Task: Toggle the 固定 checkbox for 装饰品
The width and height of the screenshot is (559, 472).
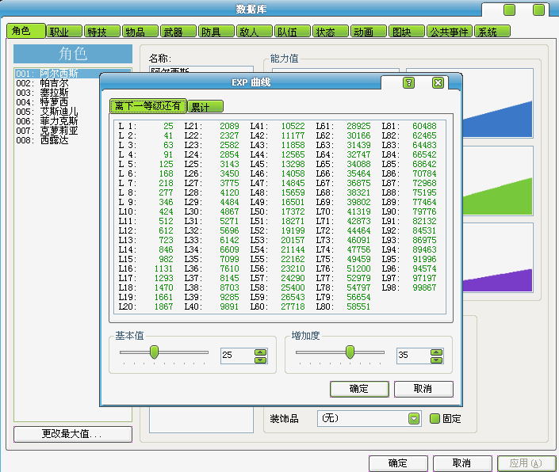Action: pyautogui.click(x=435, y=419)
